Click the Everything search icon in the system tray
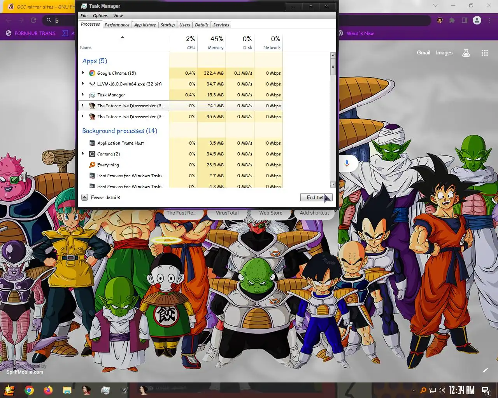 [x=423, y=390]
